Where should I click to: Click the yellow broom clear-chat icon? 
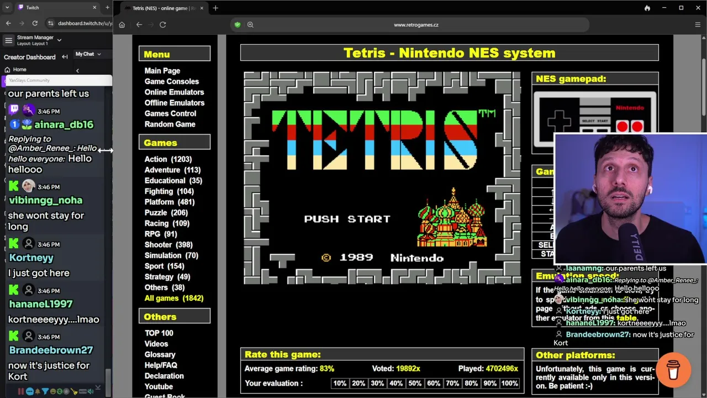74,391
